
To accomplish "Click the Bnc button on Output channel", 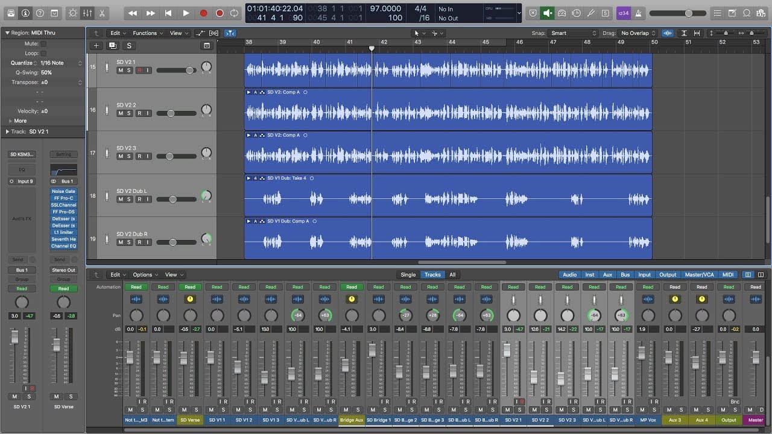I will (735, 401).
